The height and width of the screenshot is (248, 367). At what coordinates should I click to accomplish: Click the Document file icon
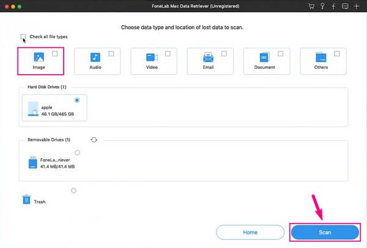[x=264, y=57]
